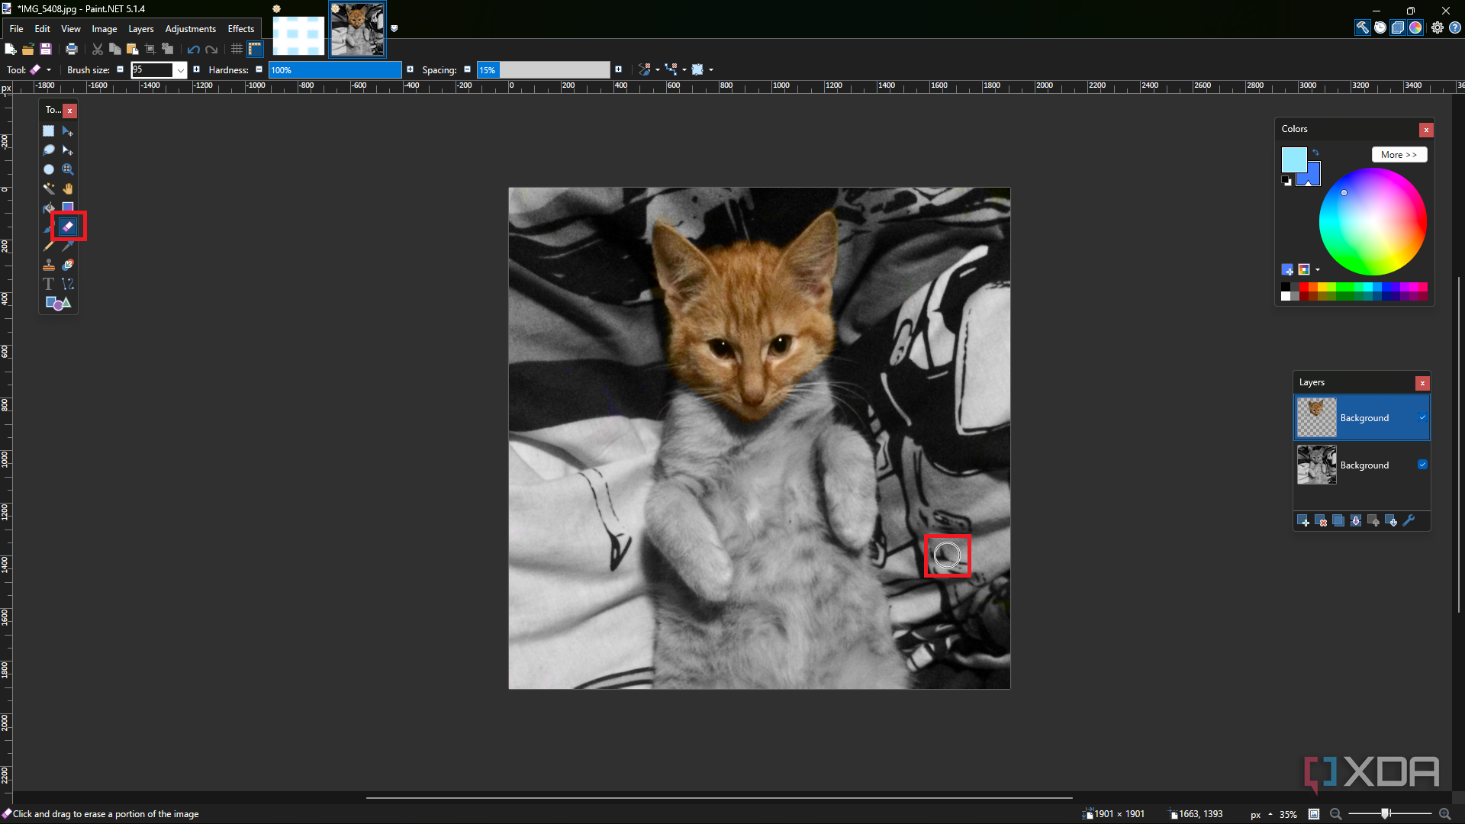This screenshot has height=824, width=1465.
Task: Open the Brush size dropdown
Action: click(181, 70)
